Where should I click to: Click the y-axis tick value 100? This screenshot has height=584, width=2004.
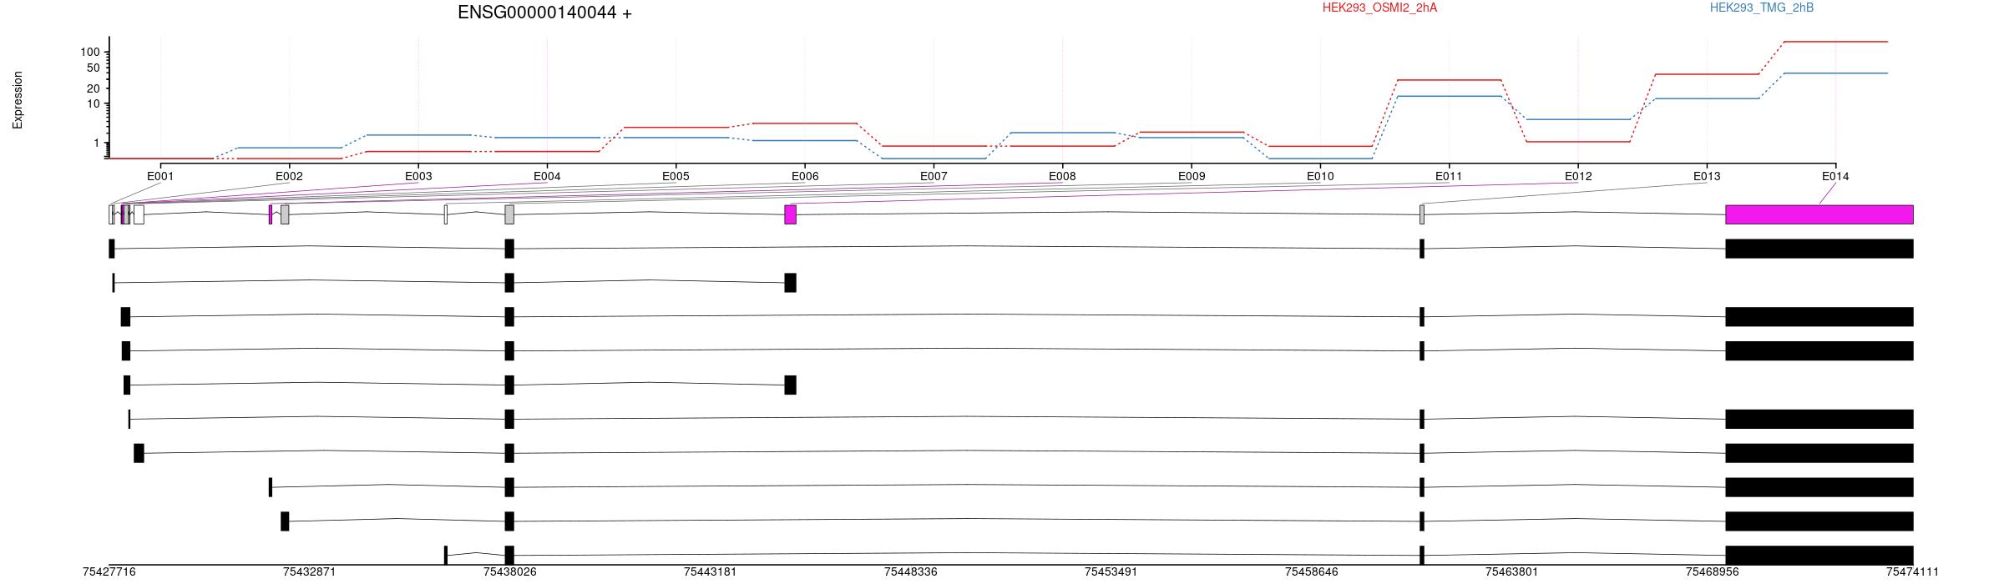coord(90,52)
